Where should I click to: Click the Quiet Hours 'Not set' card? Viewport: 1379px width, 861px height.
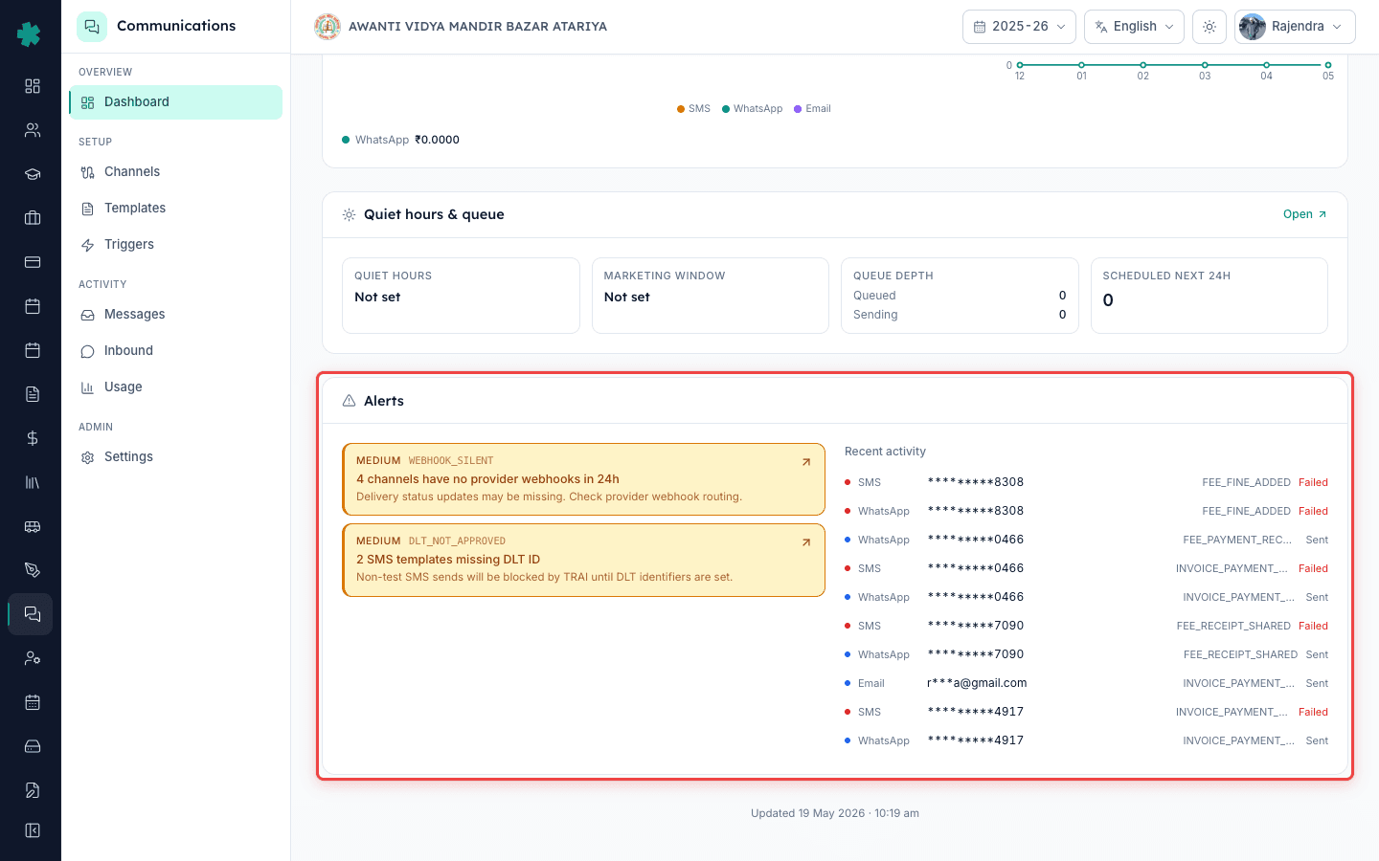461,296
